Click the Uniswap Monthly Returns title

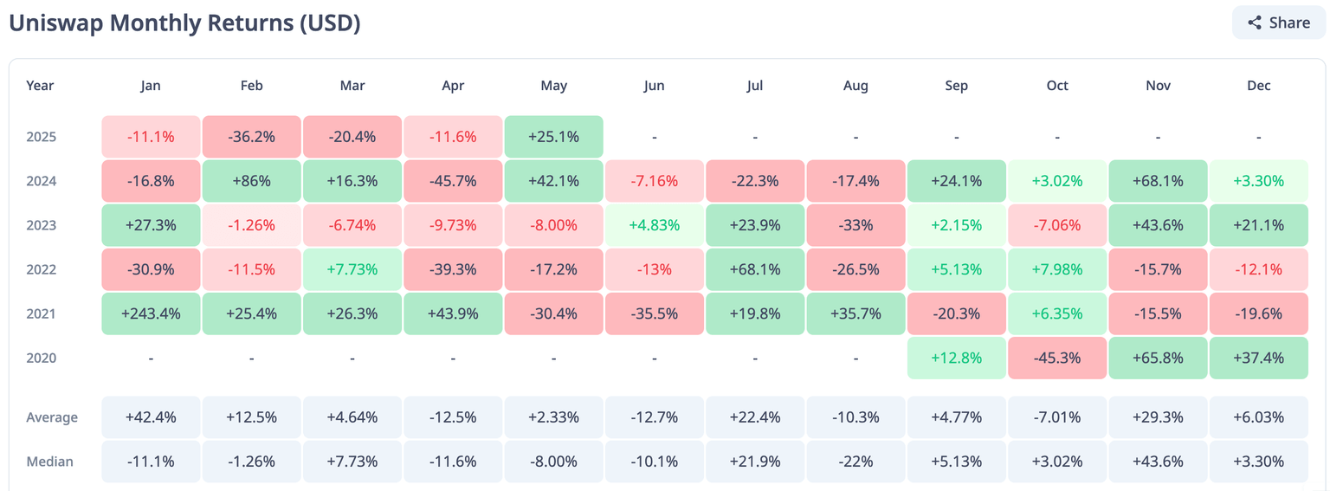click(184, 23)
